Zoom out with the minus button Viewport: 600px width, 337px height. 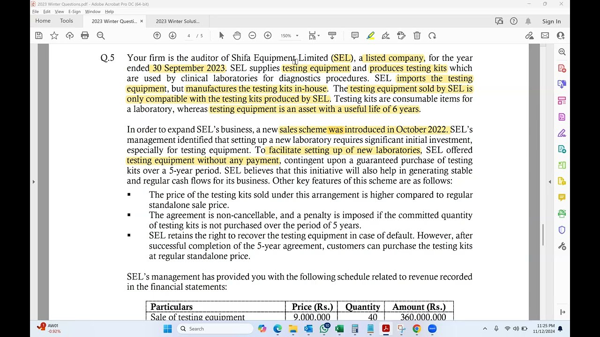click(252, 36)
